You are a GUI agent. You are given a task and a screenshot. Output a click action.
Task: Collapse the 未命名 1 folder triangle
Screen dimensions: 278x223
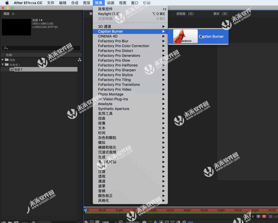pos(3,64)
